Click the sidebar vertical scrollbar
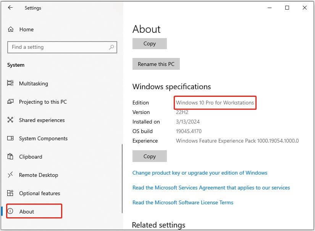This screenshot has width=315, height=231. click(x=122, y=178)
